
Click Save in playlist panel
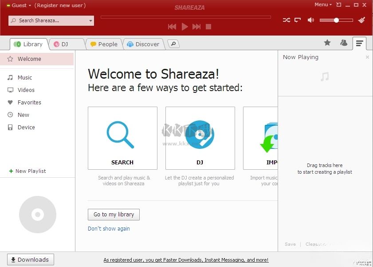[290, 244]
